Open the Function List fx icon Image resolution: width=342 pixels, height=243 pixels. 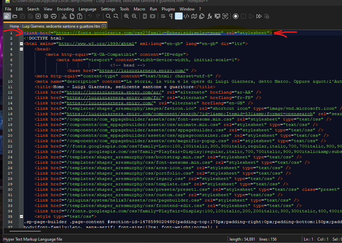click(x=210, y=16)
